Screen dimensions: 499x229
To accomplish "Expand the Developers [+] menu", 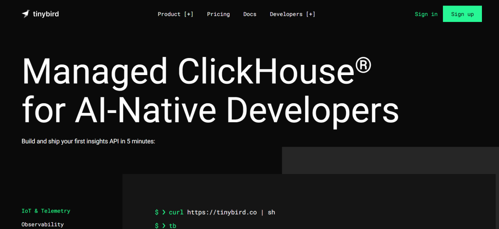I will (x=292, y=14).
